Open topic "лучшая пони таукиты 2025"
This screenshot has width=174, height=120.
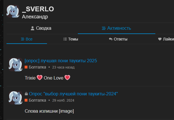click(x=61, y=61)
